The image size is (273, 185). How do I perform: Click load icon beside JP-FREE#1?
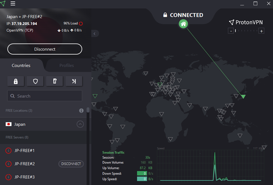[8, 151]
